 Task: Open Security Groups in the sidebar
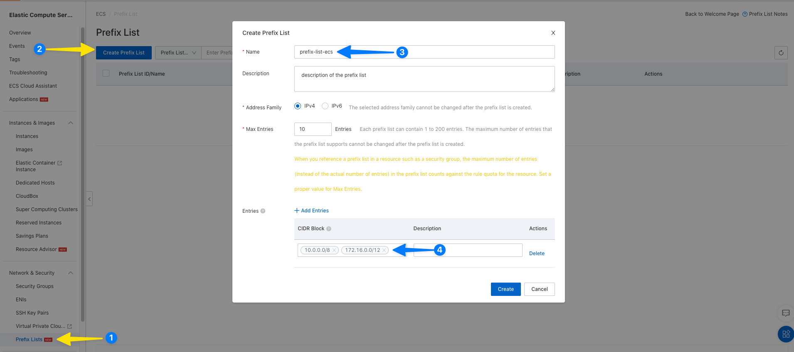coord(35,286)
